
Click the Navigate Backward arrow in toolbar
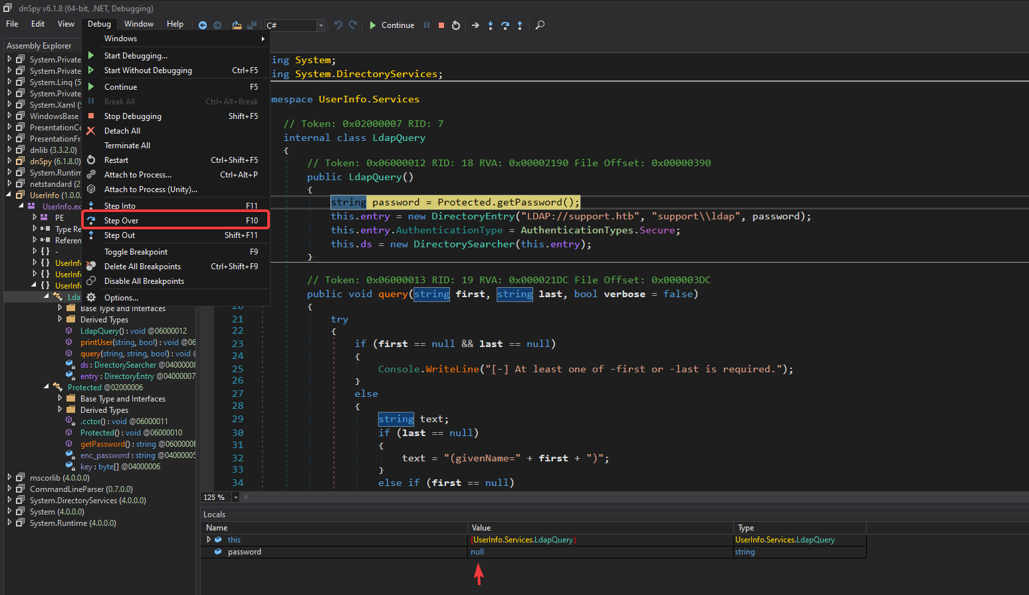point(203,25)
